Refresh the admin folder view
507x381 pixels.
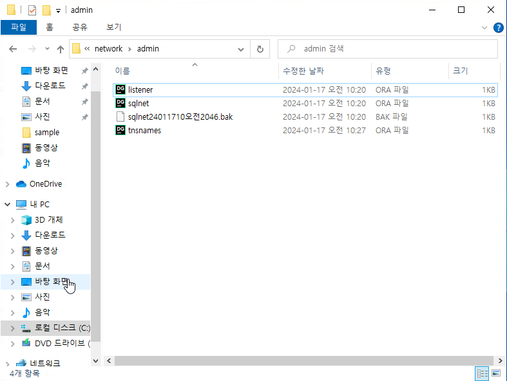(260, 49)
